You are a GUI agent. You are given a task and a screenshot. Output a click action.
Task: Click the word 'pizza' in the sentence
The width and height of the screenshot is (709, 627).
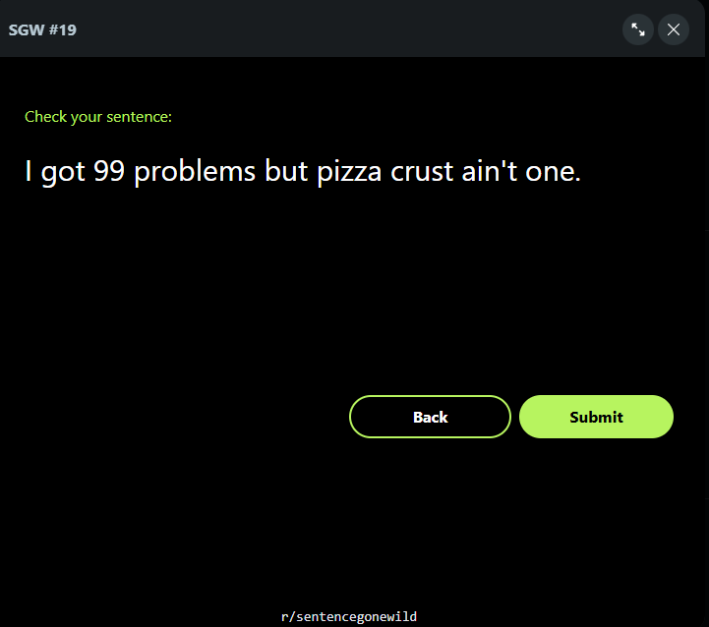pyautogui.click(x=349, y=173)
